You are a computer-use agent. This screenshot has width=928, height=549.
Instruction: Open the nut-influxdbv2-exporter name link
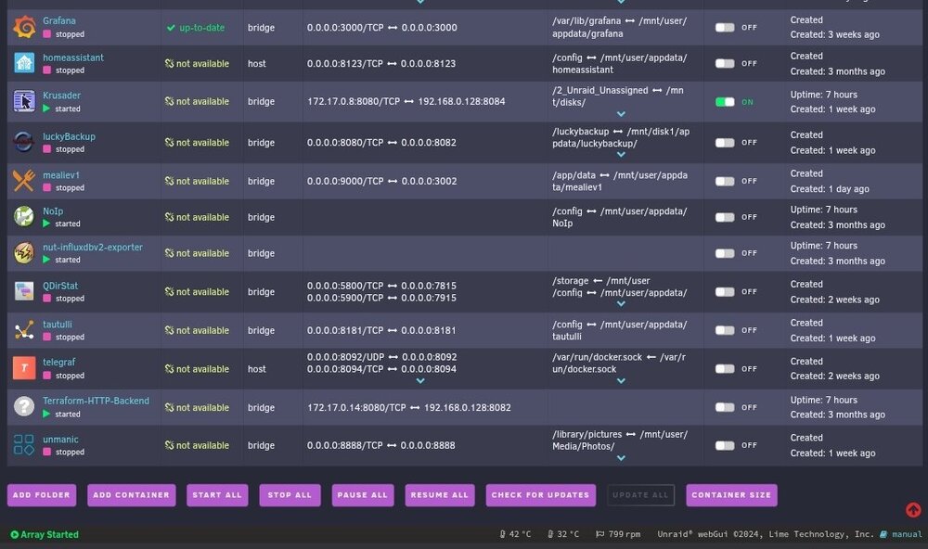[x=92, y=247]
